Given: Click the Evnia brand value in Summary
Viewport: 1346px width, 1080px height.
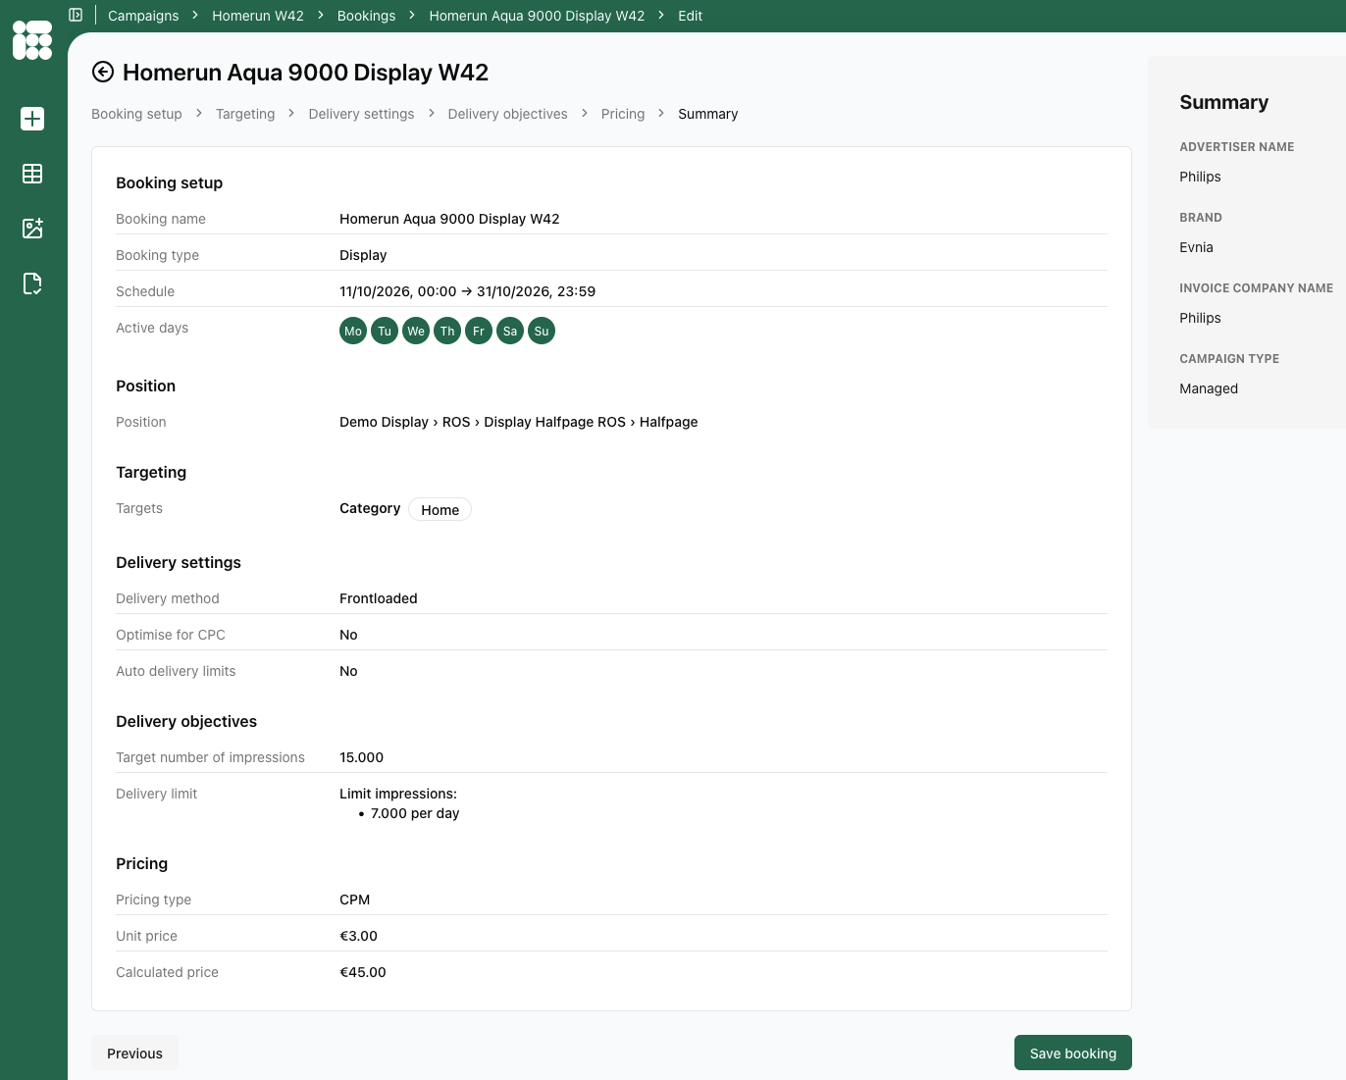Looking at the screenshot, I should (x=1196, y=247).
